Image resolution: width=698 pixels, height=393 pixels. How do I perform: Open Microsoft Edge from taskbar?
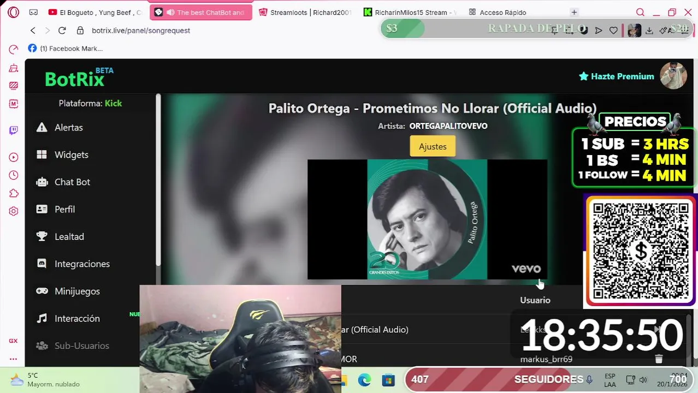pos(364,380)
